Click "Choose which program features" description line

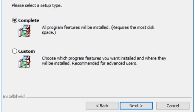104,58
